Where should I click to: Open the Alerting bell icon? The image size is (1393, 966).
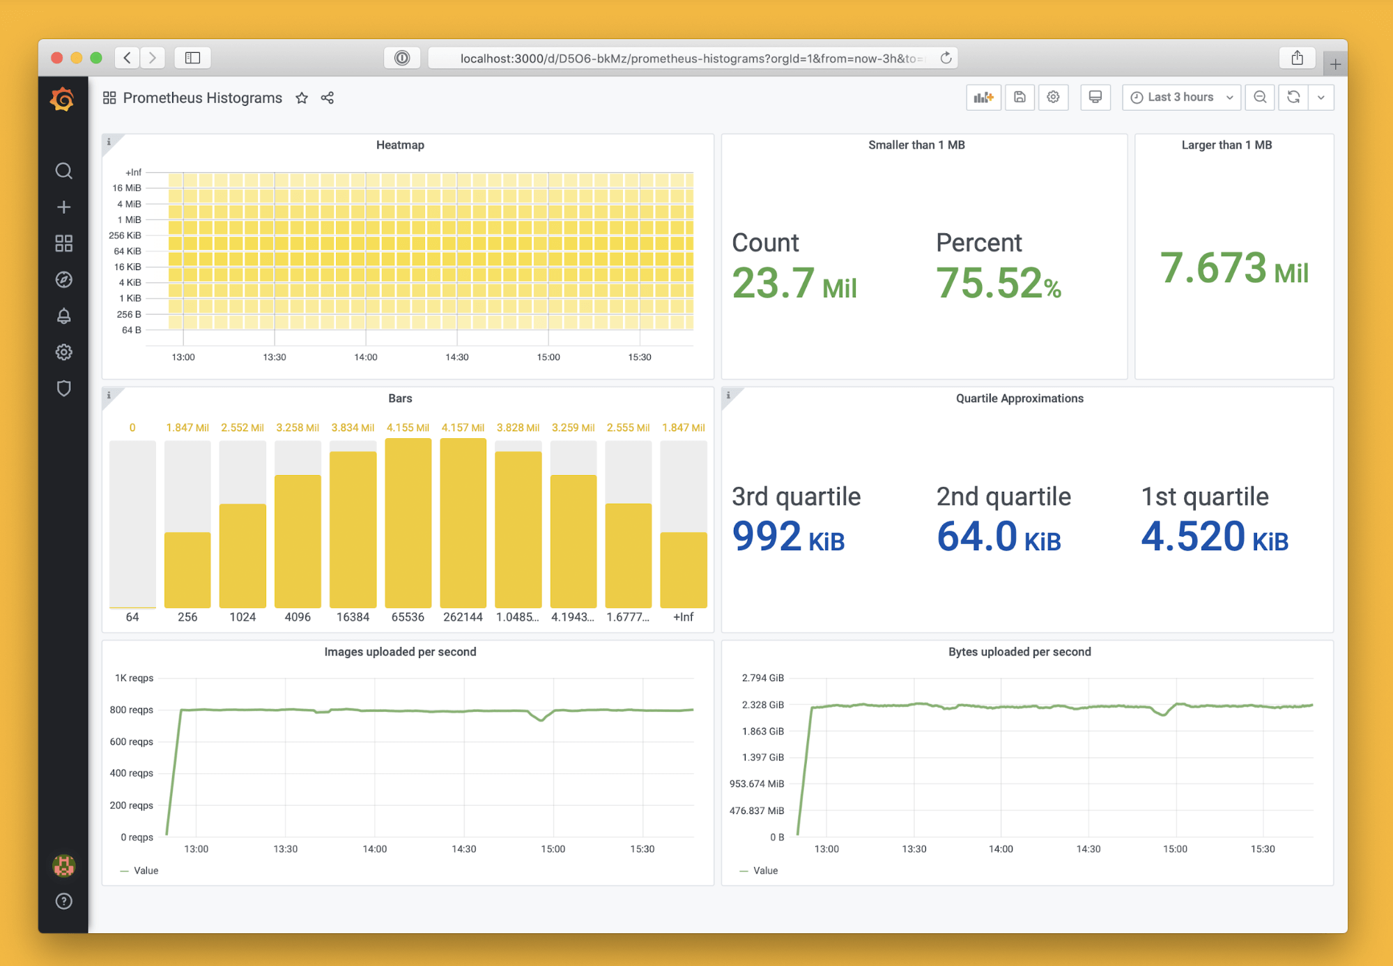(x=63, y=315)
